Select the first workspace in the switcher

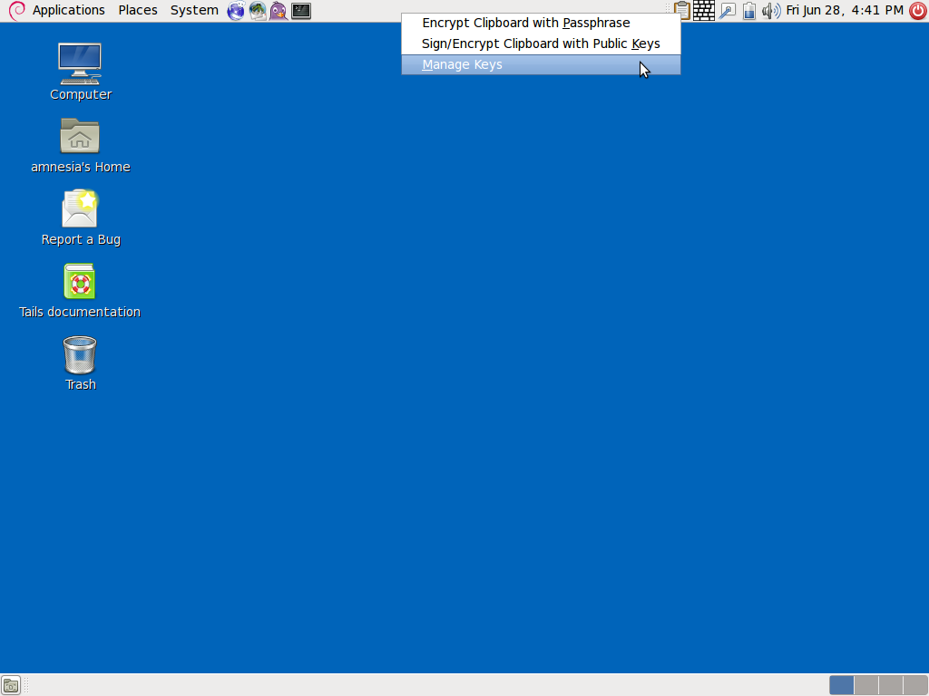tap(842, 685)
